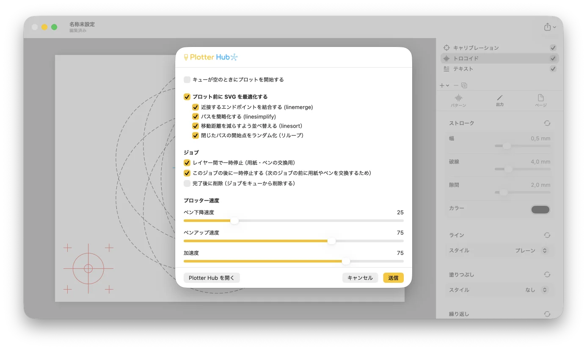
Task: Open the chevron next to add-layer plus
Action: (447, 86)
